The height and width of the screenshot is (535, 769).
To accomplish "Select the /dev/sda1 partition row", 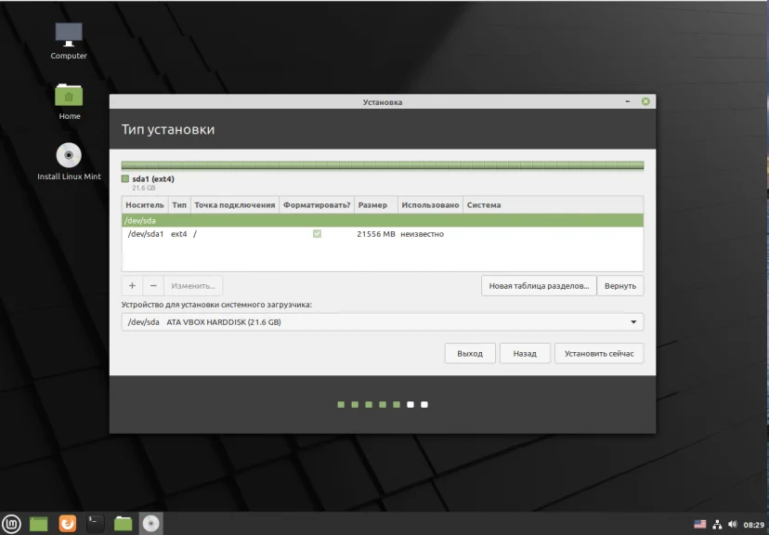I will pyautogui.click(x=383, y=234).
